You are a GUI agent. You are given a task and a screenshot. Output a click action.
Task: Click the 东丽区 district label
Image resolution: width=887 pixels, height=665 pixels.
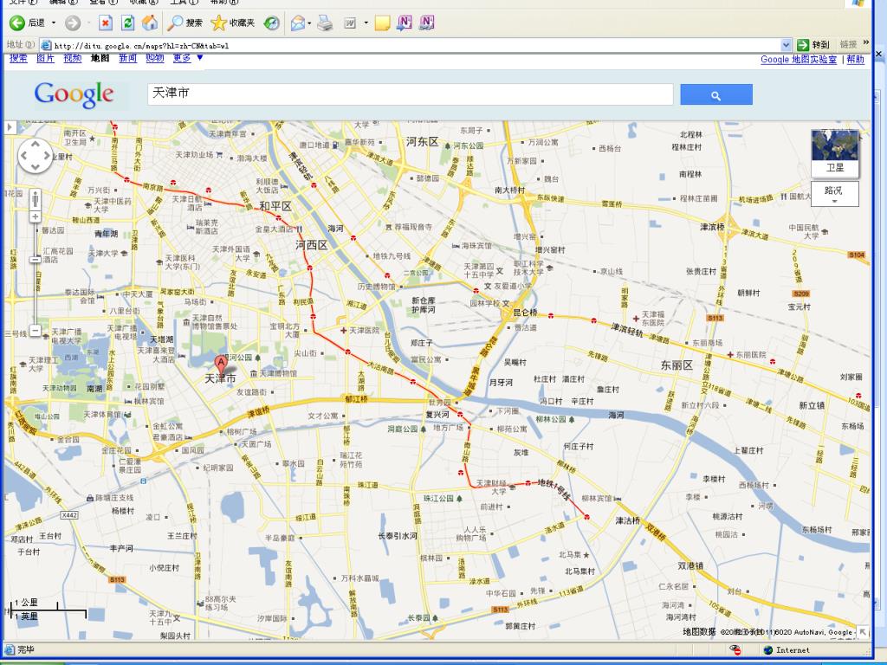677,365
